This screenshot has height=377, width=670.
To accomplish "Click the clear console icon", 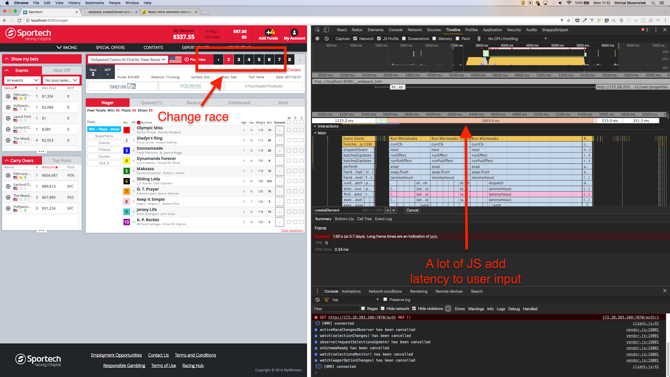I will tap(317, 300).
